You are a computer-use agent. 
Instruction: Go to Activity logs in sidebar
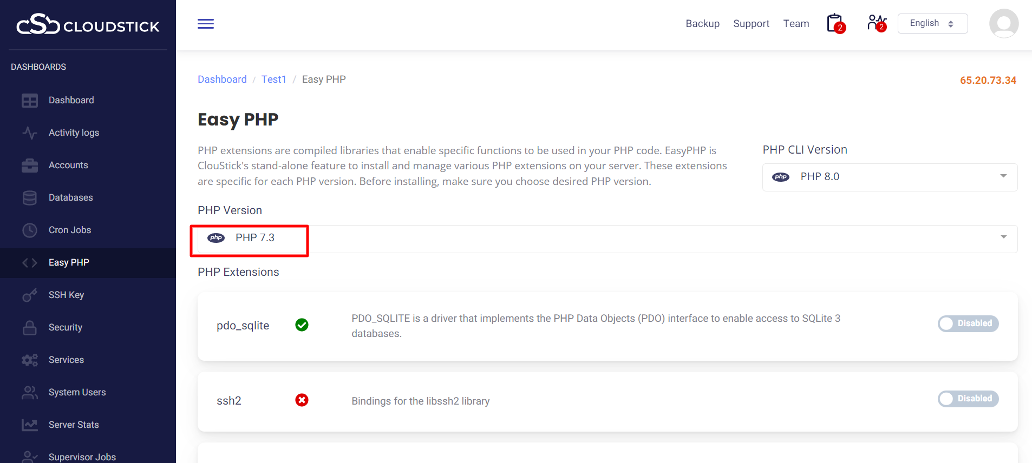tap(74, 133)
